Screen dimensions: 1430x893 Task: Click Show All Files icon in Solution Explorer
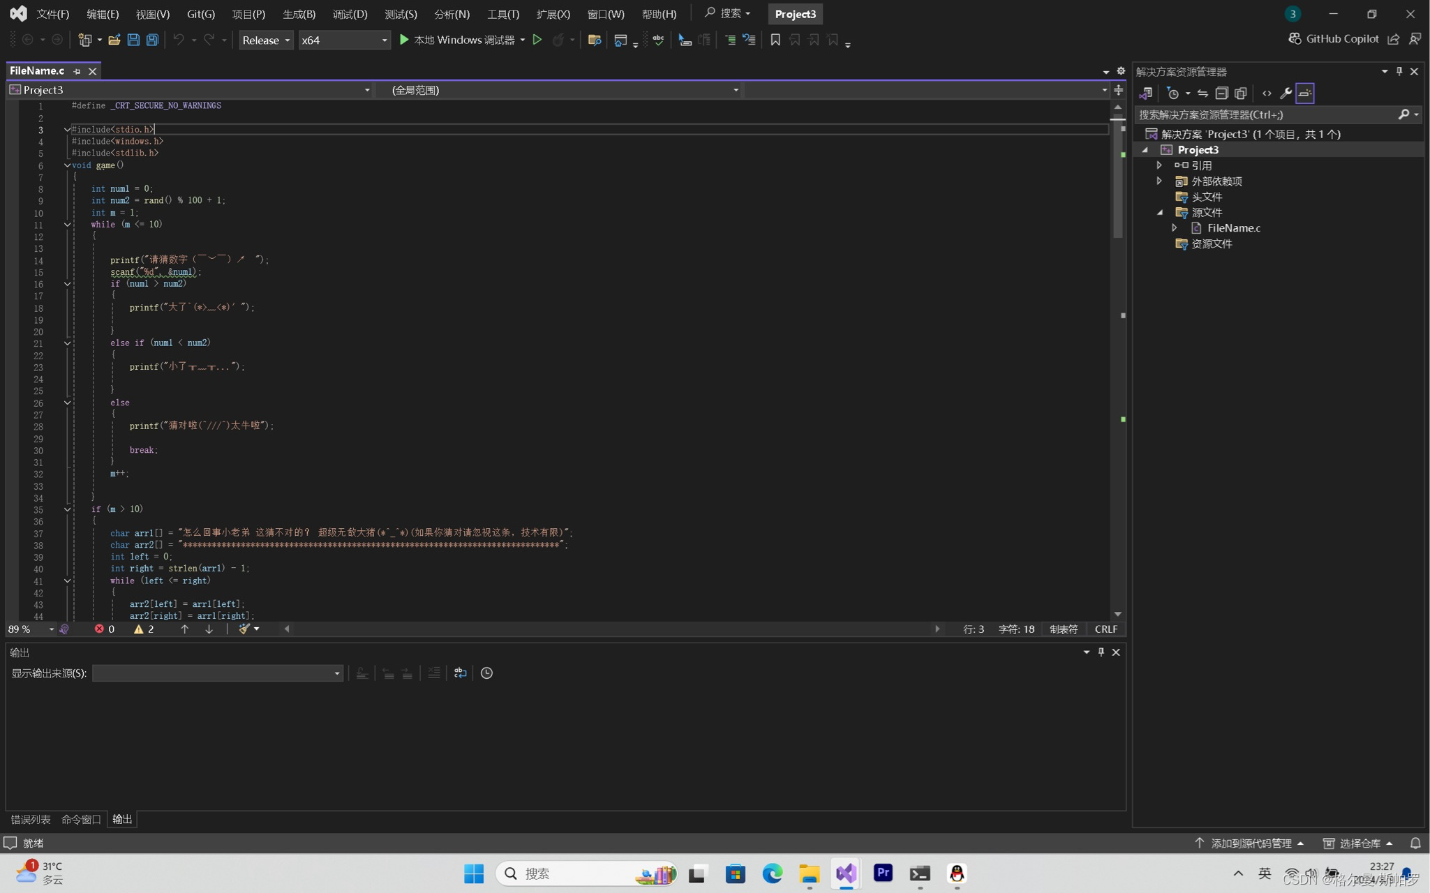(1241, 93)
